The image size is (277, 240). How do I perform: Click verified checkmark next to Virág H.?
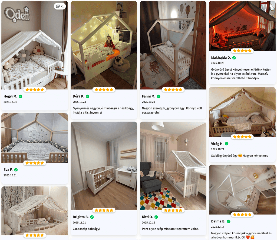tap(227, 144)
